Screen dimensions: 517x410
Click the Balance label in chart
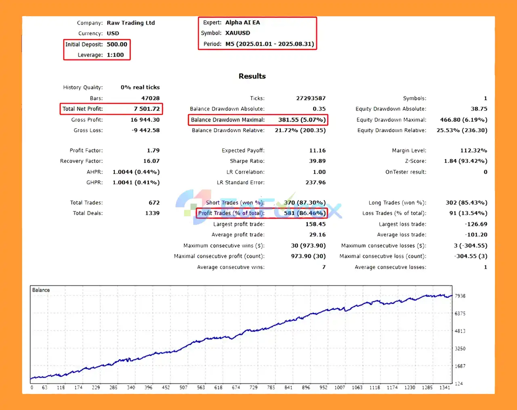point(41,290)
